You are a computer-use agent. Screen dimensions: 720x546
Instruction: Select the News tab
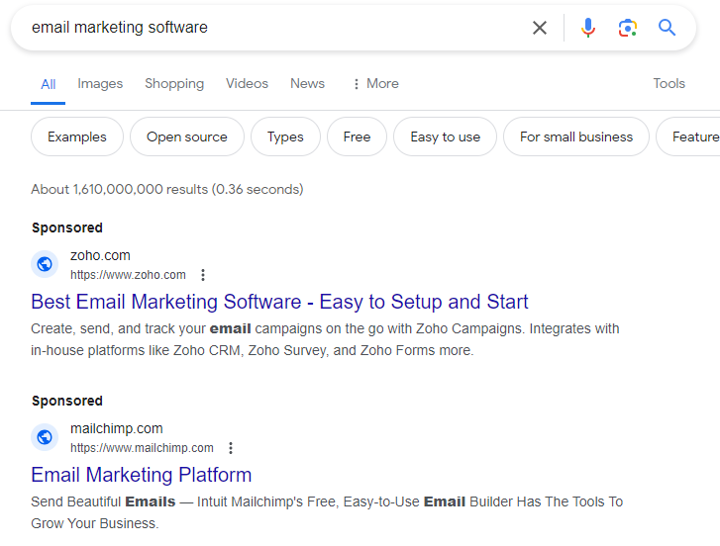click(x=308, y=83)
